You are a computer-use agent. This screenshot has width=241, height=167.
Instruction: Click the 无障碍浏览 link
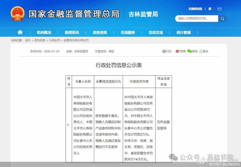point(195,9)
